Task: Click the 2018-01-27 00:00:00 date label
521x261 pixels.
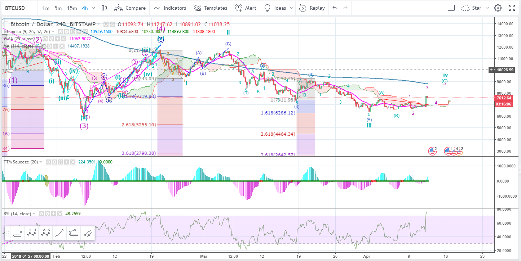Action: tap(30, 256)
